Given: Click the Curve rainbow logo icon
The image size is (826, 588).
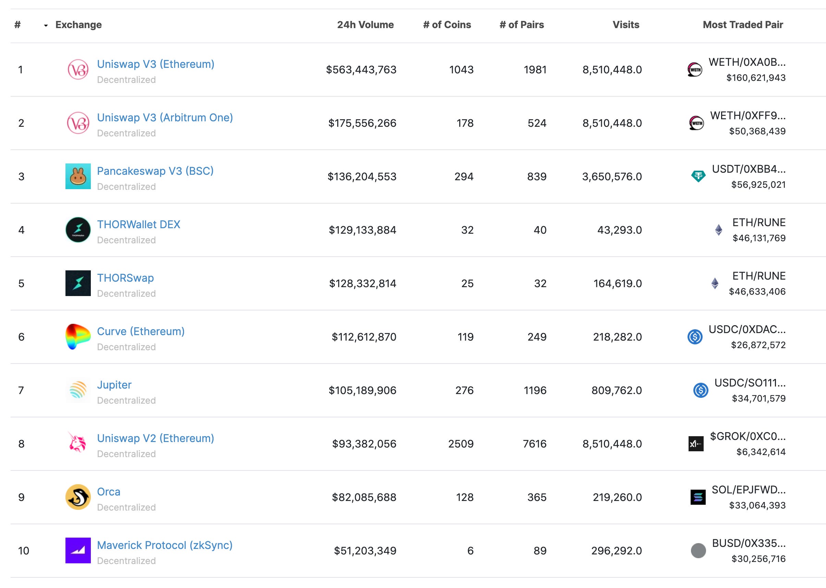Looking at the screenshot, I should tap(78, 337).
